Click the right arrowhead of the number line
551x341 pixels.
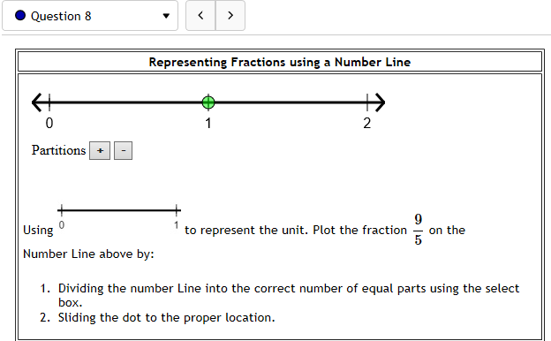coord(380,102)
